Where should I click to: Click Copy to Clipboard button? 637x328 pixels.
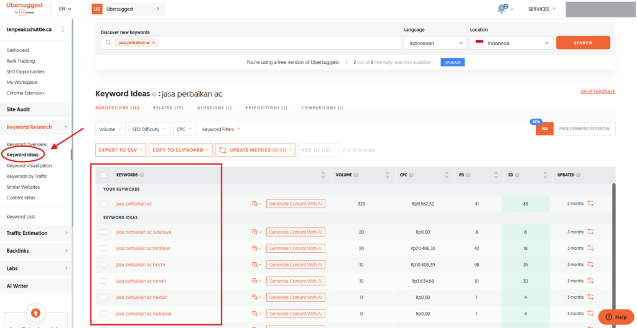tap(180, 150)
